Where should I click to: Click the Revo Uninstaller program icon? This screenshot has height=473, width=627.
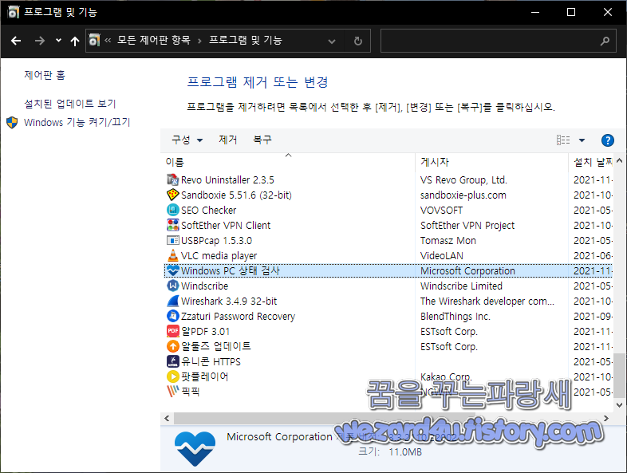pos(172,180)
